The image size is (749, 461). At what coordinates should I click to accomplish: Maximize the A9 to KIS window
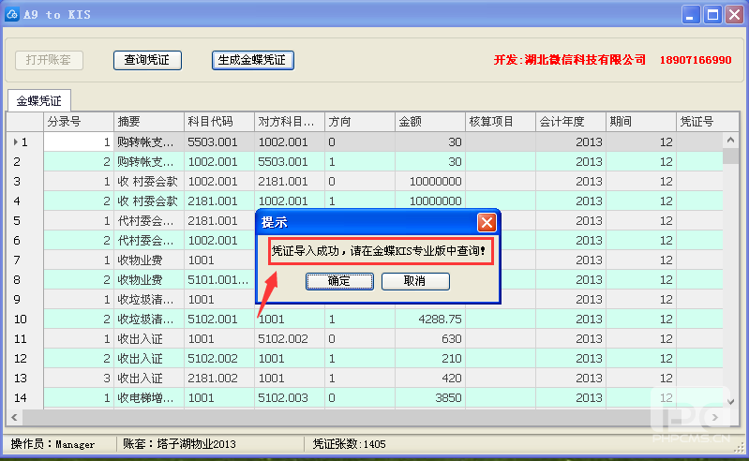(x=712, y=15)
